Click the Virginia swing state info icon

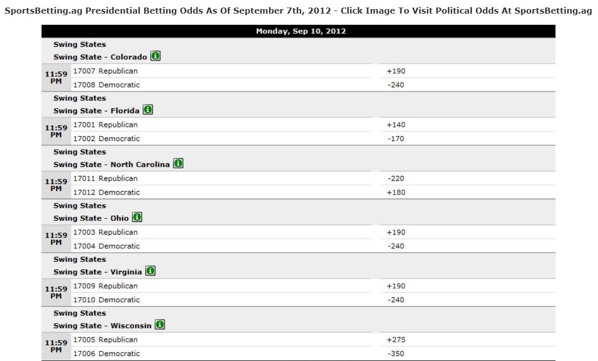point(150,271)
